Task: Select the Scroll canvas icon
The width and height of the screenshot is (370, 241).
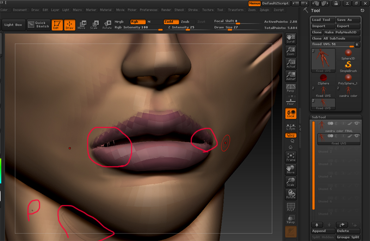Action: (290, 38)
